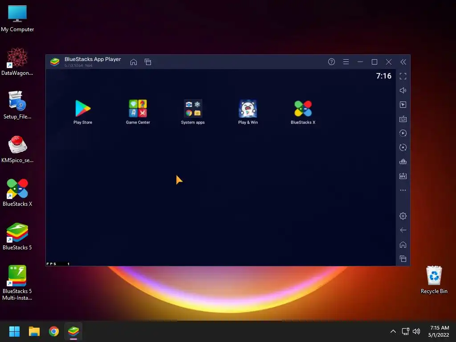Launch Game Center in BlueStacks

[138, 112]
